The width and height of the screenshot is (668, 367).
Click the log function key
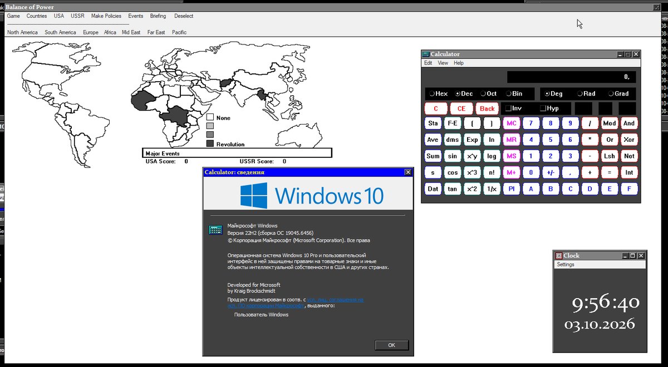tap(492, 156)
